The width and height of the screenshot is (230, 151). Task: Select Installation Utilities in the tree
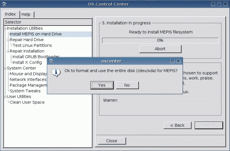25,28
